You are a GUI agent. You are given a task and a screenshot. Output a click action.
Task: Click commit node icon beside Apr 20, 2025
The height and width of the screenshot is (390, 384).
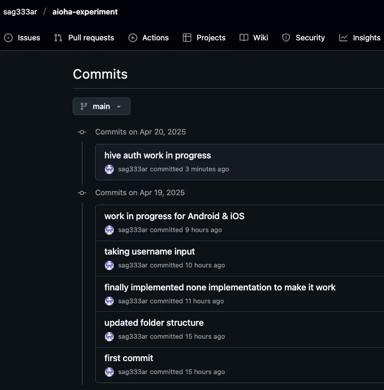[82, 132]
